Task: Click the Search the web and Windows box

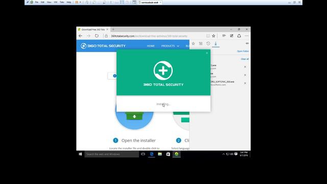Action: pyautogui.click(x=111, y=154)
